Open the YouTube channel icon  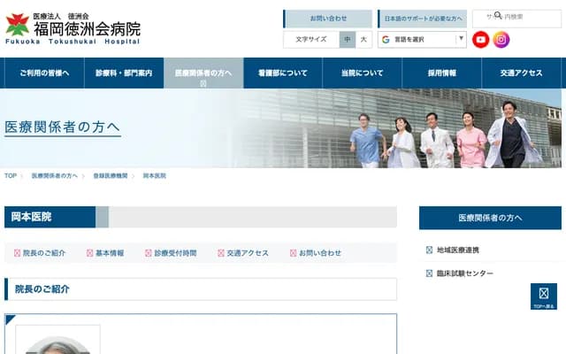pos(480,40)
